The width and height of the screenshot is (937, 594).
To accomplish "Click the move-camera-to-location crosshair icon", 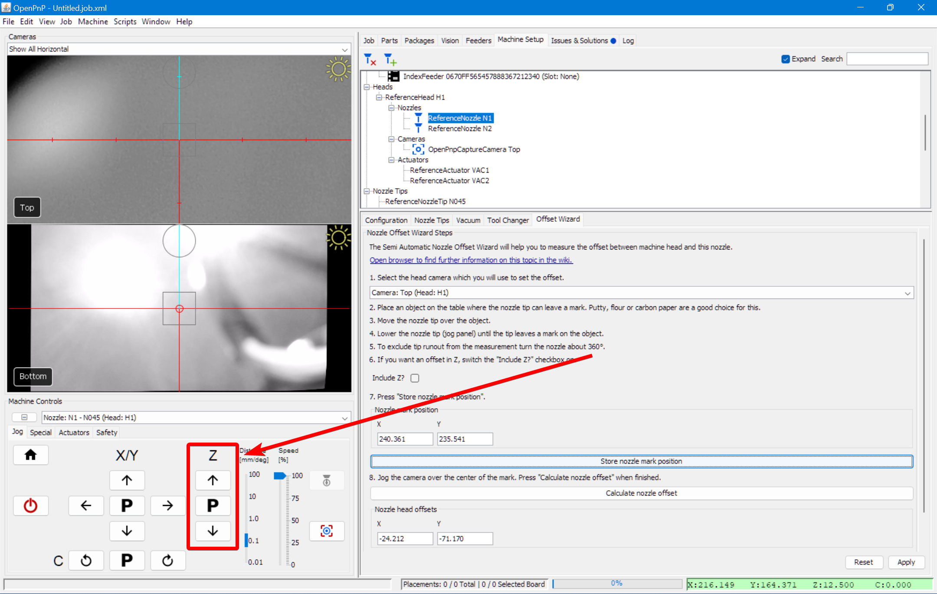I will pos(327,531).
